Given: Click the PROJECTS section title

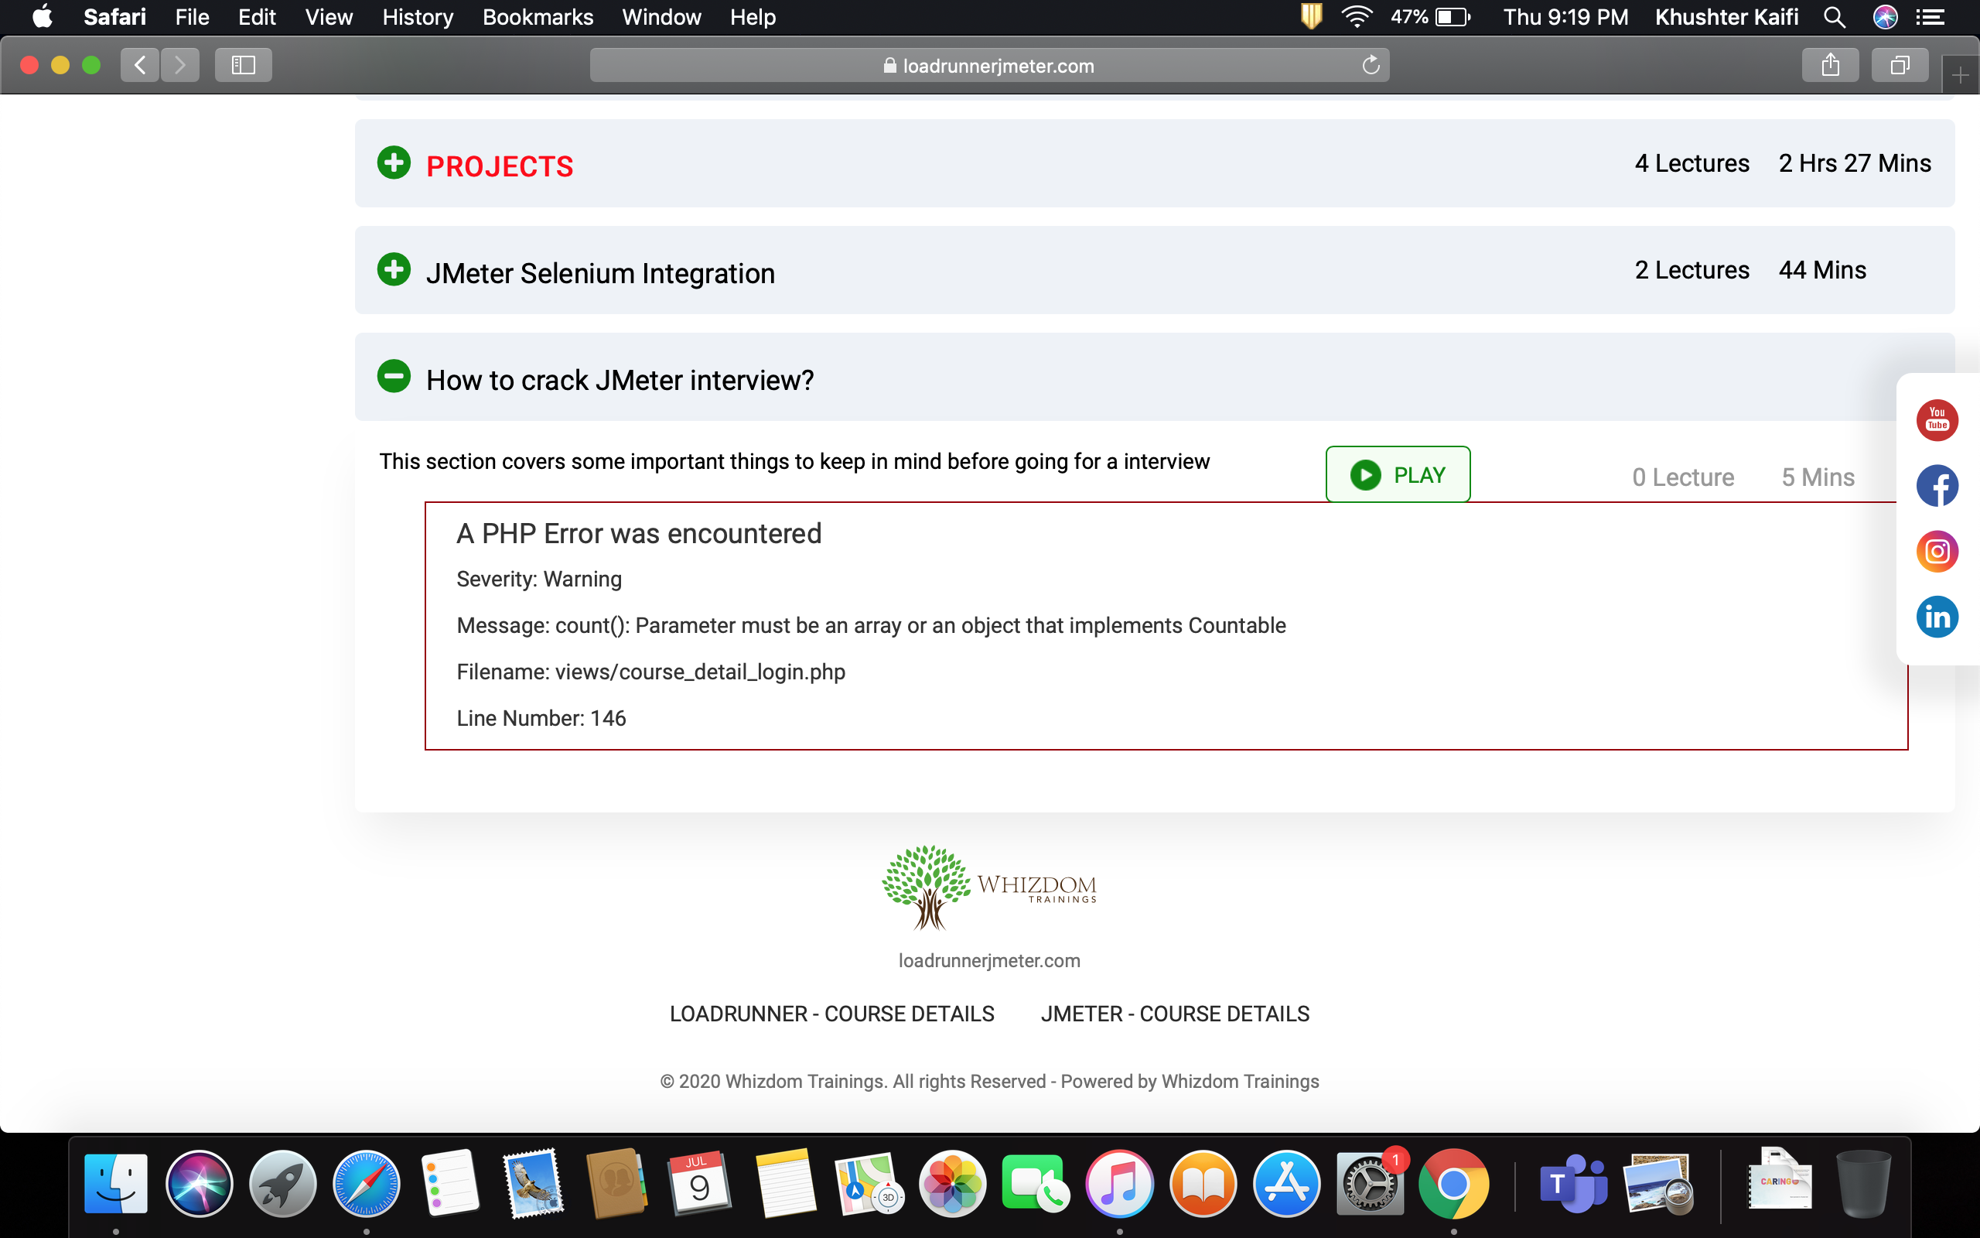Looking at the screenshot, I should pos(500,166).
